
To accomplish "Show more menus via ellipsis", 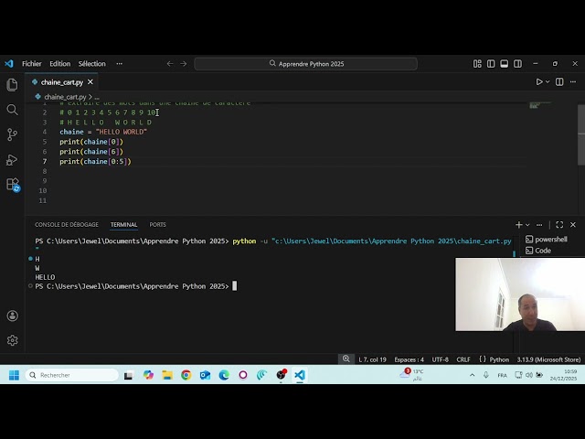I will click(120, 64).
